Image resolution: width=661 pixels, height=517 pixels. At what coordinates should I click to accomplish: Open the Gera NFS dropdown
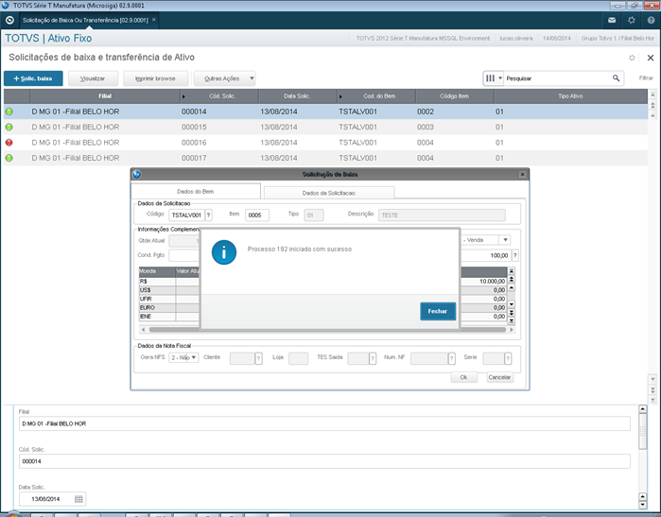pyautogui.click(x=183, y=357)
